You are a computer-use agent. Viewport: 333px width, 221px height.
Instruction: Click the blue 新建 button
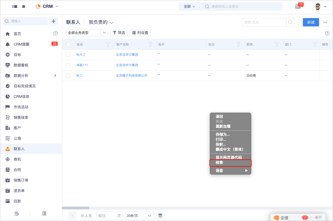(311, 22)
